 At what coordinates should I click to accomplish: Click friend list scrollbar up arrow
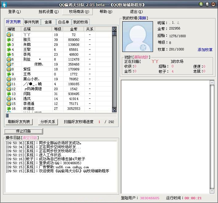pyautogui.click(x=114, y=29)
